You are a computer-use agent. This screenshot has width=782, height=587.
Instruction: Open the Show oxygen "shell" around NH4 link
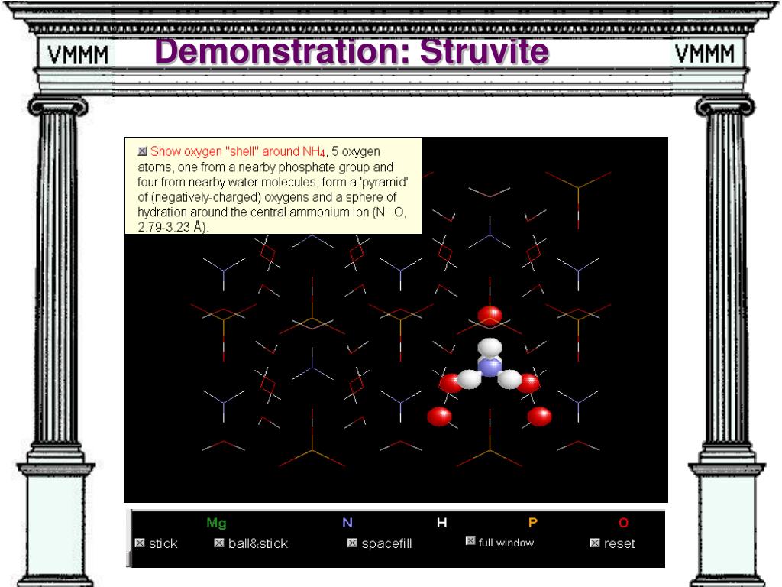238,151
